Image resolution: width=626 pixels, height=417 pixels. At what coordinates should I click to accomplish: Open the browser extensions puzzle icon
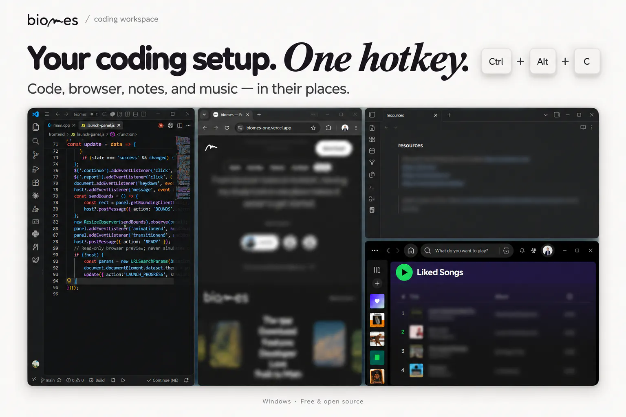tap(329, 128)
